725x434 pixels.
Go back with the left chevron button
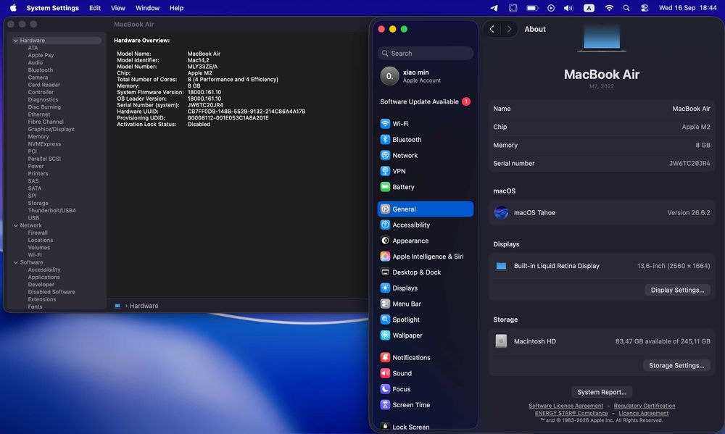492,29
